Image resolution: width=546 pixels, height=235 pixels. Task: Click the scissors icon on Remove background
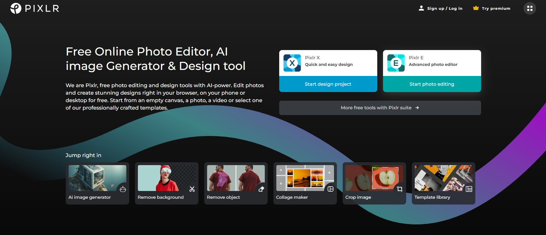192,189
